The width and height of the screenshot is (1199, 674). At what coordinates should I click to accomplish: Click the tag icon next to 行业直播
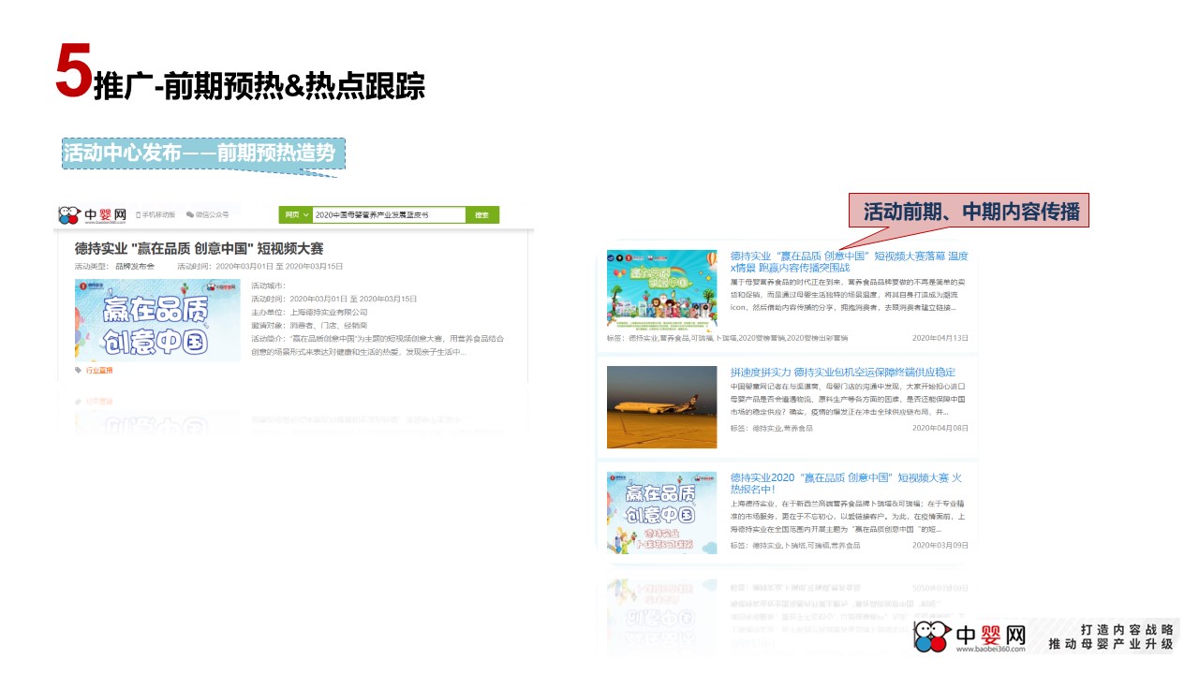tap(79, 371)
